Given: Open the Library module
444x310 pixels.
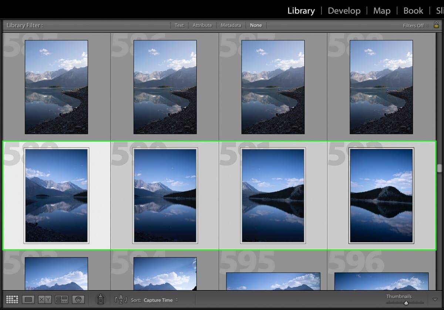Looking at the screenshot, I should 301,11.
